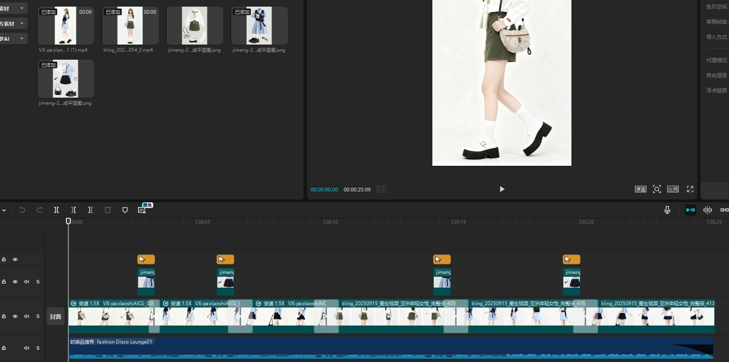Use the delete-left trim tool
Image resolution: width=729 pixels, height=362 pixels.
[74, 210]
